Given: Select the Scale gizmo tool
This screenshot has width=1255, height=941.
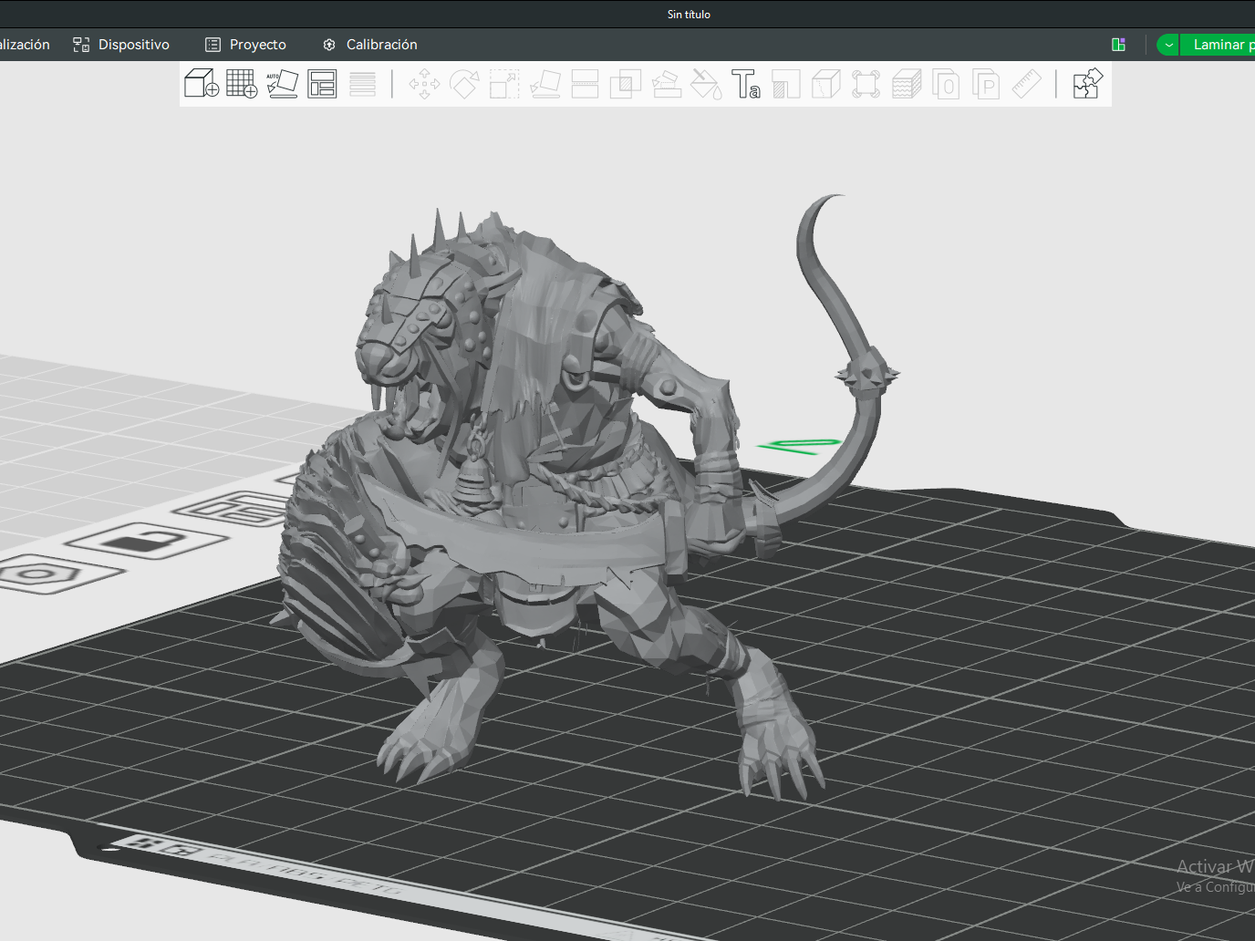Looking at the screenshot, I should pyautogui.click(x=504, y=84).
